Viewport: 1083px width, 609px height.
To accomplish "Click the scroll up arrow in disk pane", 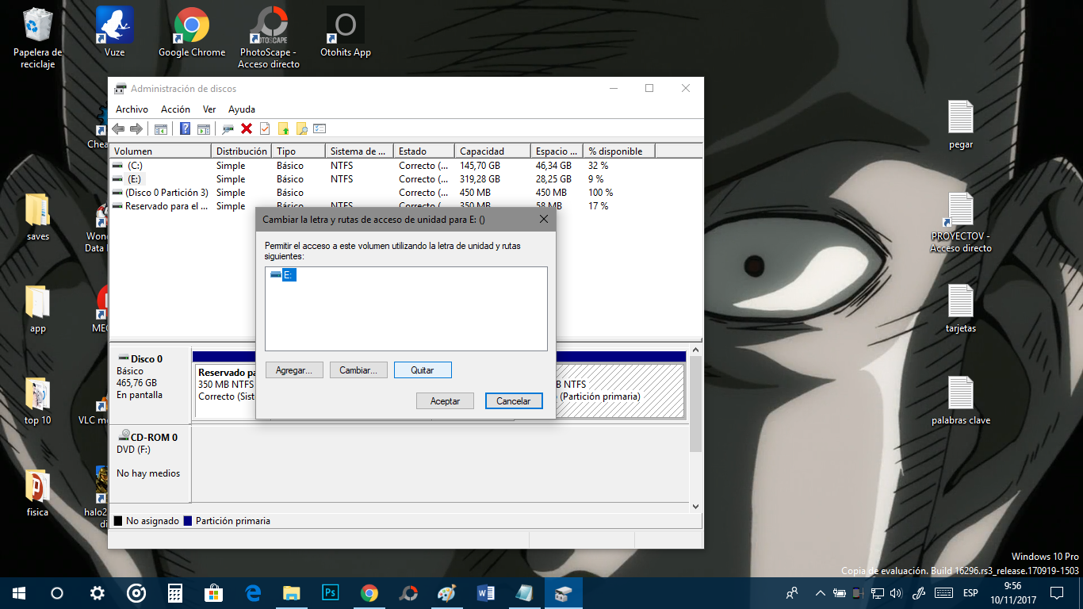I will [x=696, y=349].
